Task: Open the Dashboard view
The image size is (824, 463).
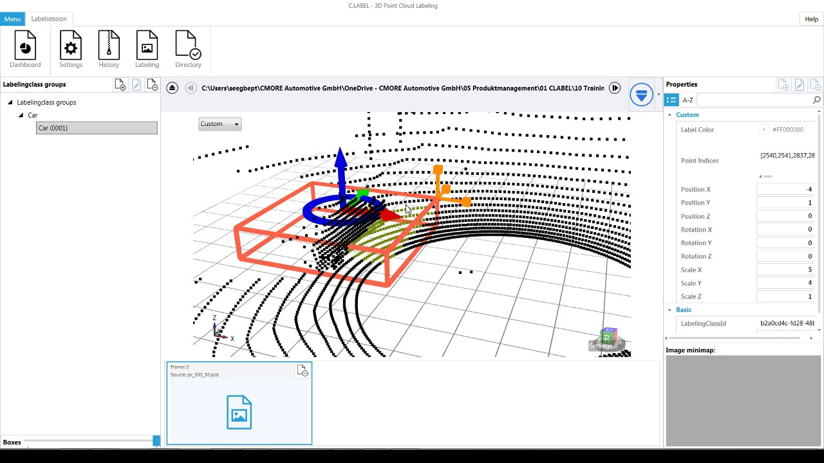Action: (25, 50)
